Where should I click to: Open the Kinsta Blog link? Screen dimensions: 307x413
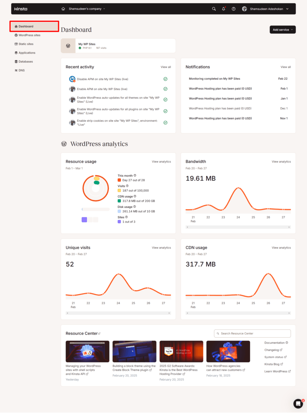tap(274, 364)
